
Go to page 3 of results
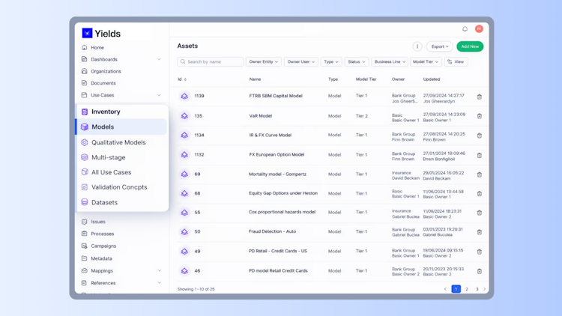click(477, 289)
